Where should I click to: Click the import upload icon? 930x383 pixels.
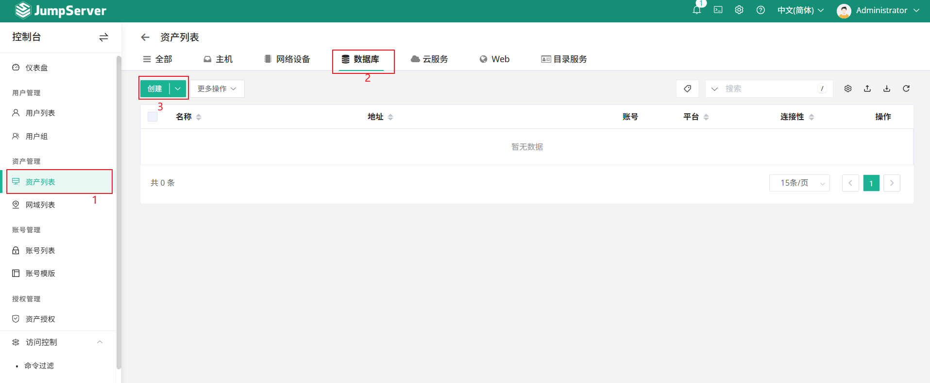click(x=867, y=88)
